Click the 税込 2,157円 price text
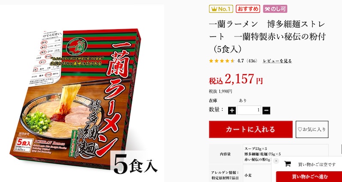Viewport: 342px width, 182px height. [x=236, y=79]
